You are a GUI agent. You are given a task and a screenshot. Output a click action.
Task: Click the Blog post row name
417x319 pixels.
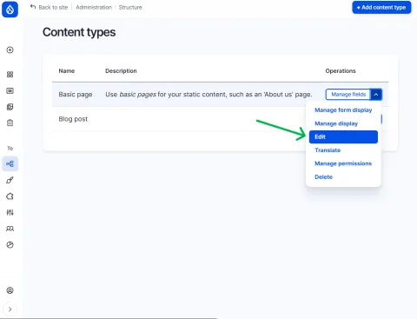click(x=73, y=119)
